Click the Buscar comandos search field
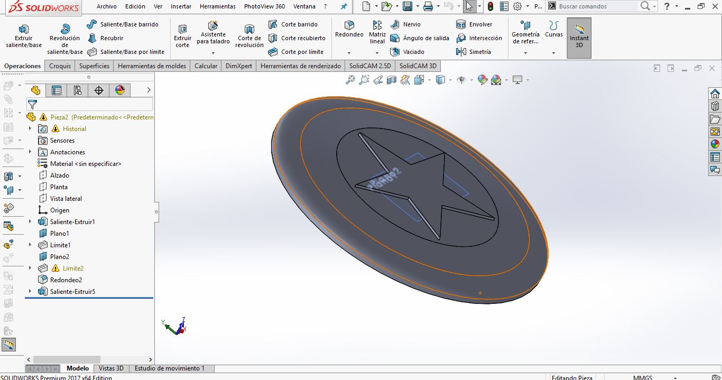This screenshot has width=722, height=380. pos(597,6)
